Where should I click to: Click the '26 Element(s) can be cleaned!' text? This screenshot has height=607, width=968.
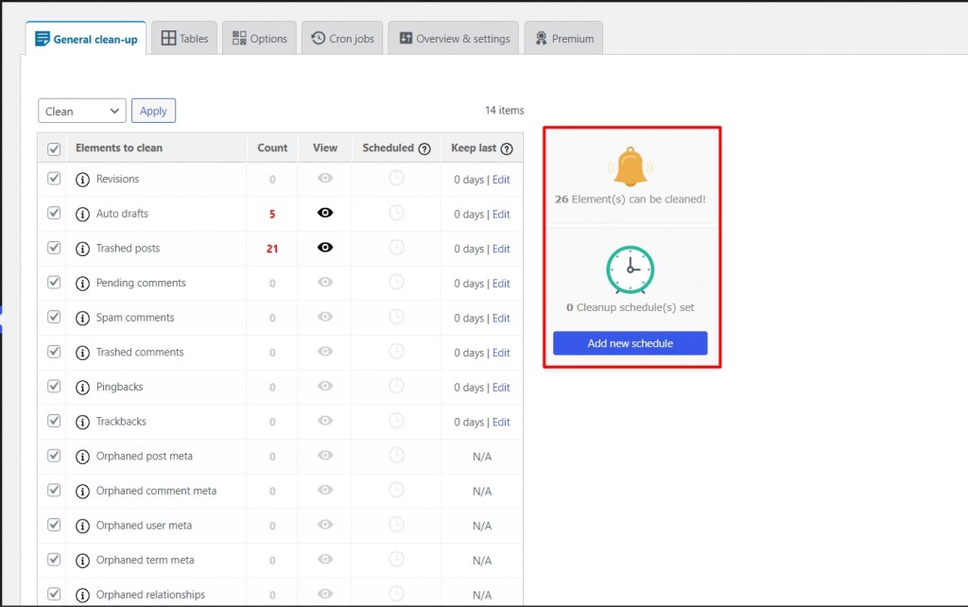tap(631, 199)
